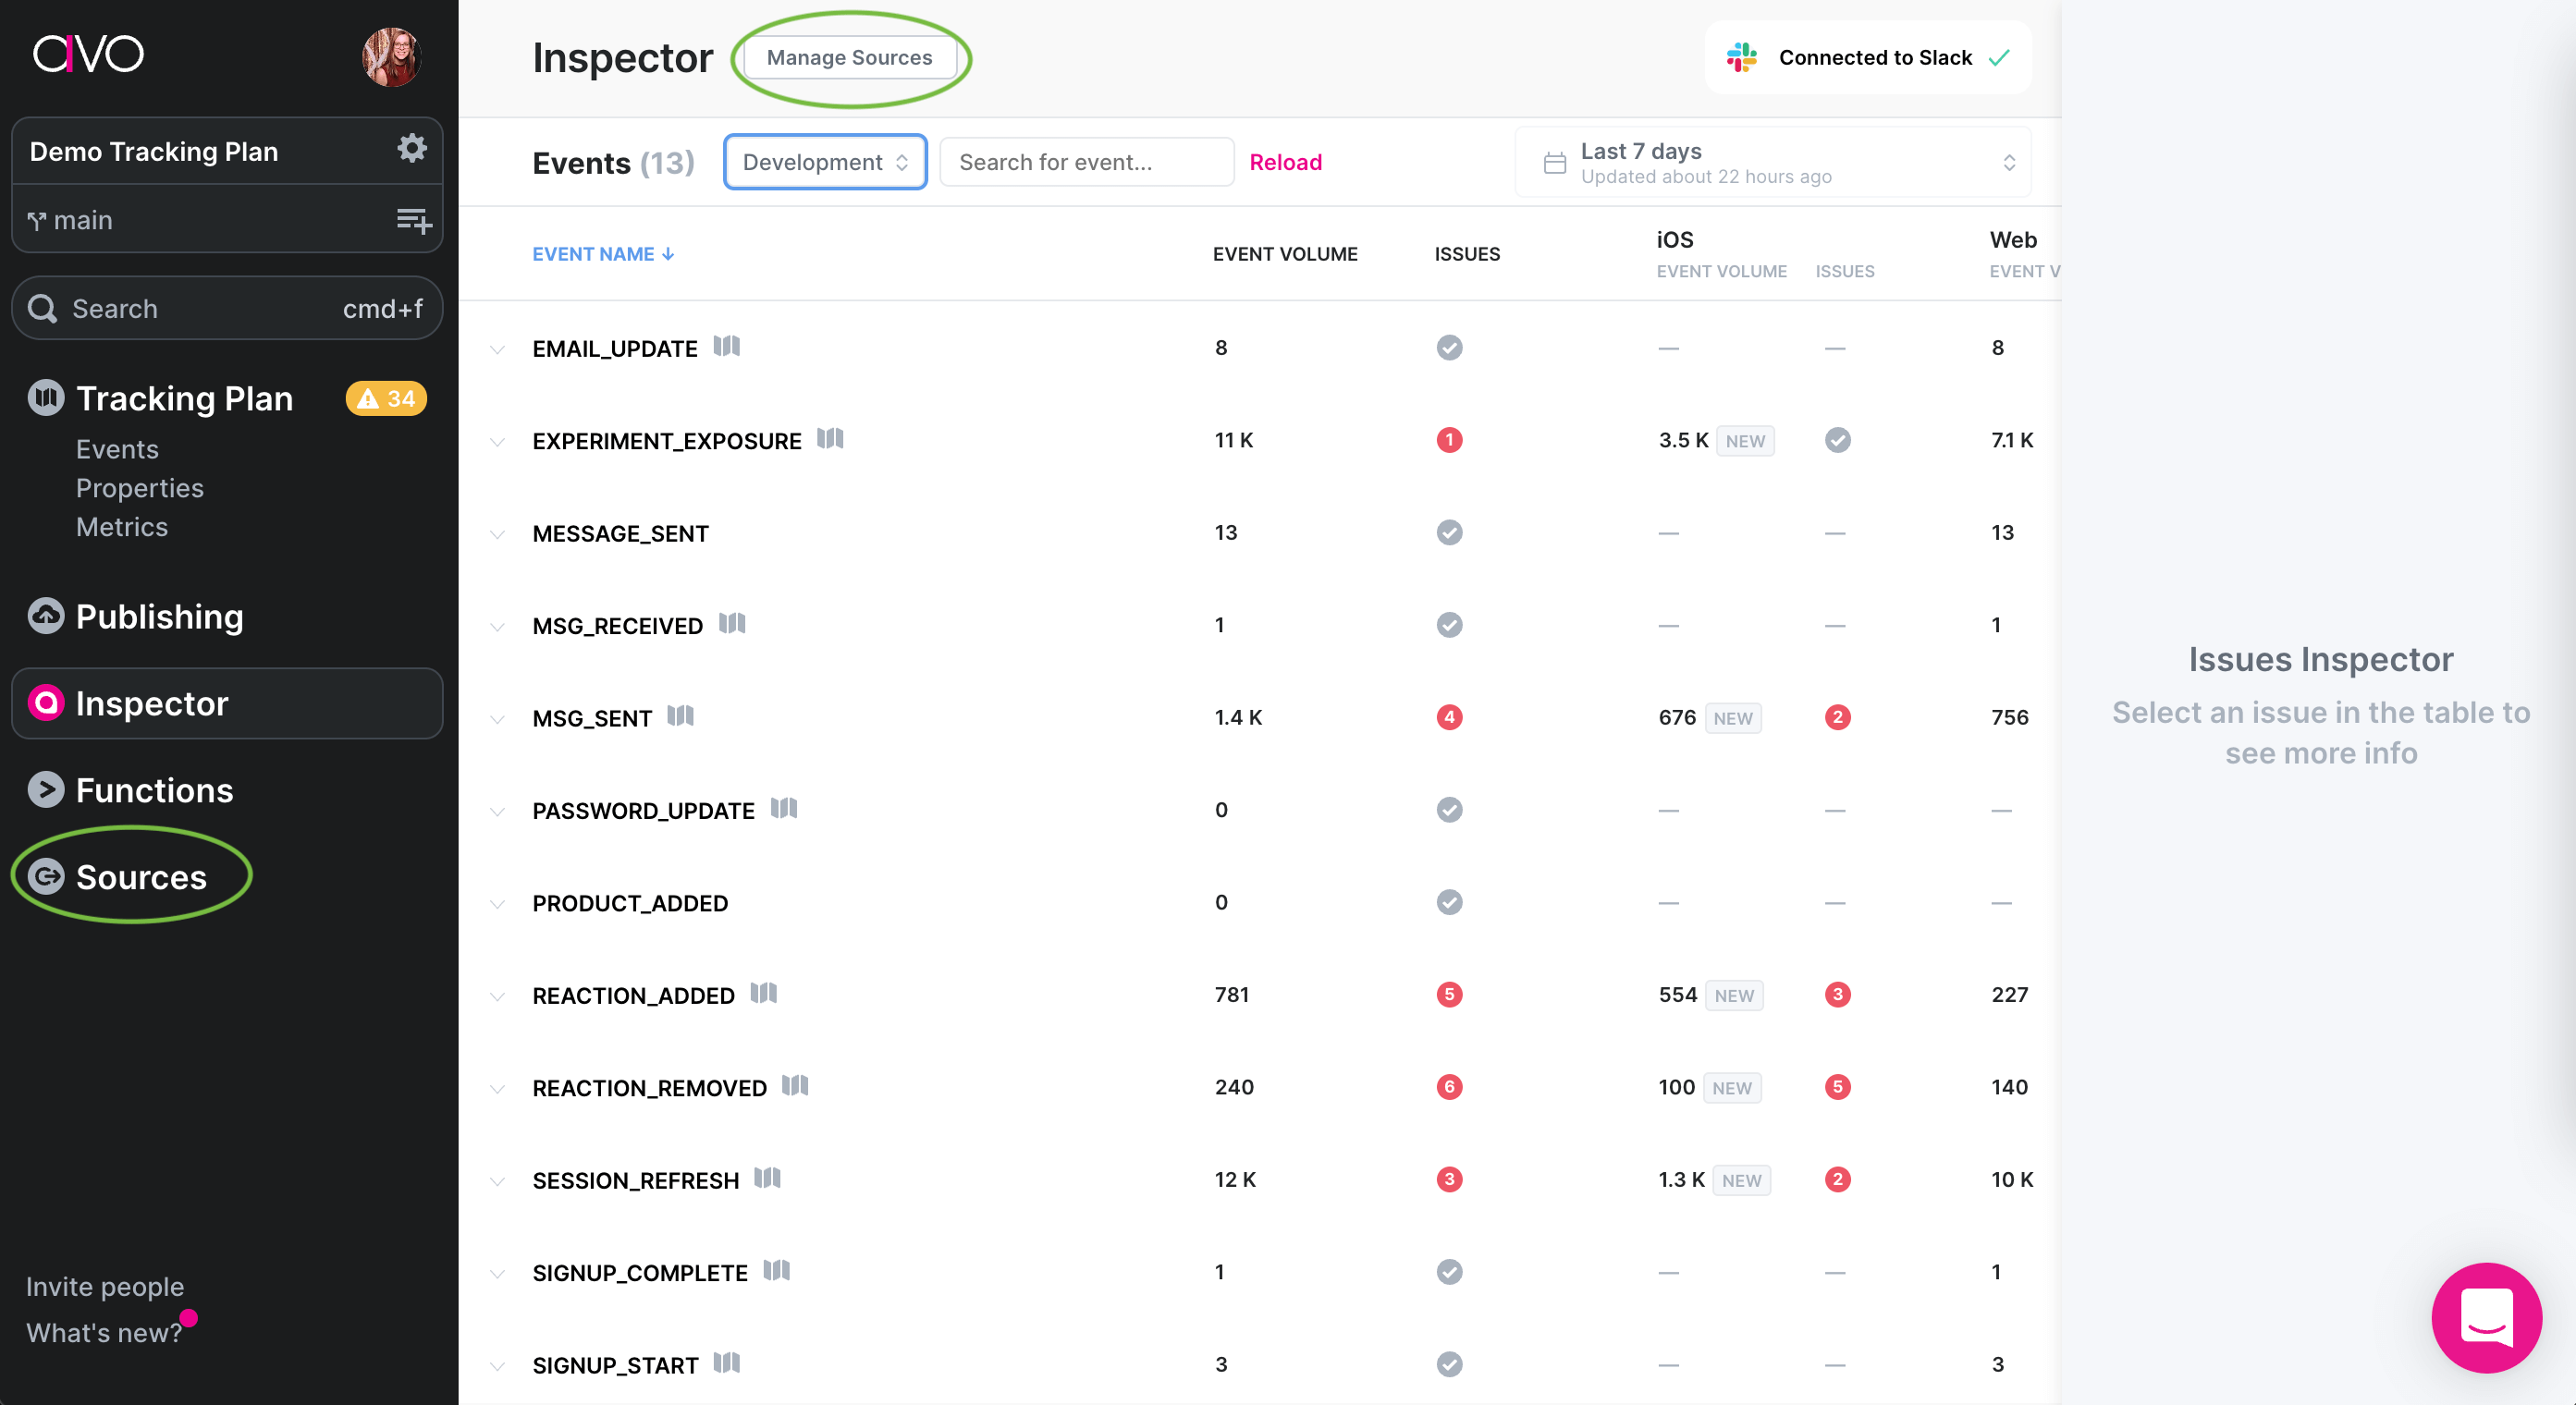
Task: Open the Development environment dropdown
Action: tap(824, 162)
